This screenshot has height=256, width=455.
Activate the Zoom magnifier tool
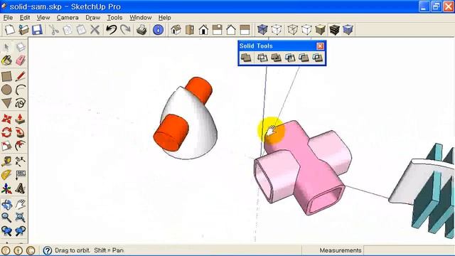6,218
